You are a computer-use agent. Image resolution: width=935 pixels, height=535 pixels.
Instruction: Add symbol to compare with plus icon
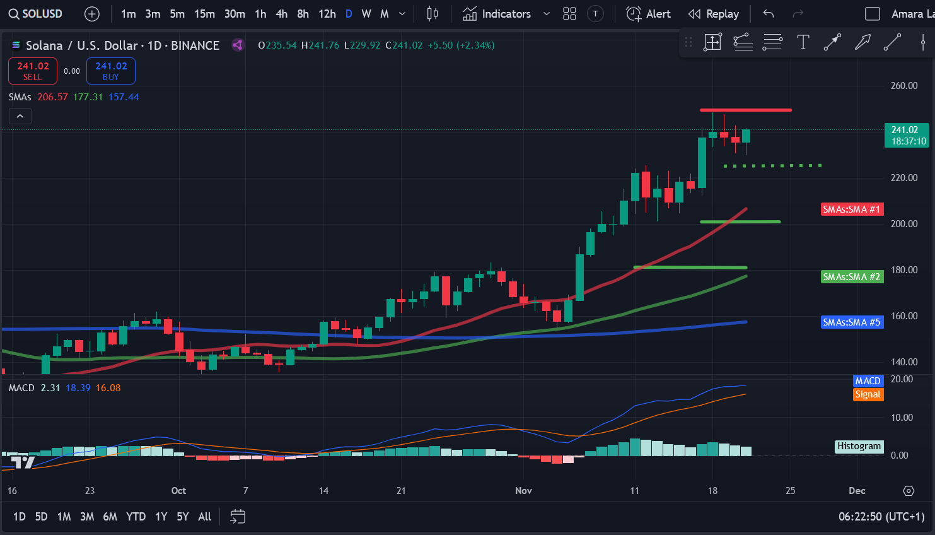[92, 14]
